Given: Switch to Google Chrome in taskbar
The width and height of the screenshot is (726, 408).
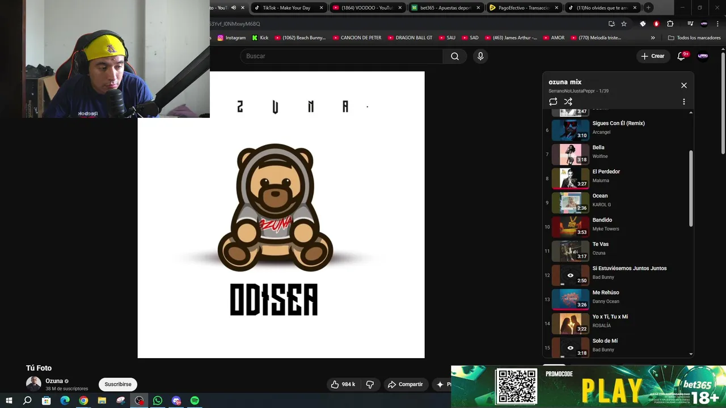Looking at the screenshot, I should click(83, 401).
